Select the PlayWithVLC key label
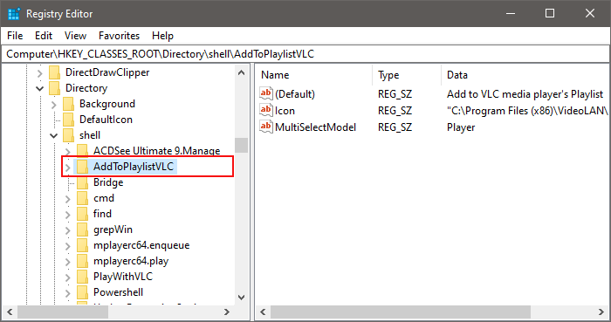 click(123, 277)
